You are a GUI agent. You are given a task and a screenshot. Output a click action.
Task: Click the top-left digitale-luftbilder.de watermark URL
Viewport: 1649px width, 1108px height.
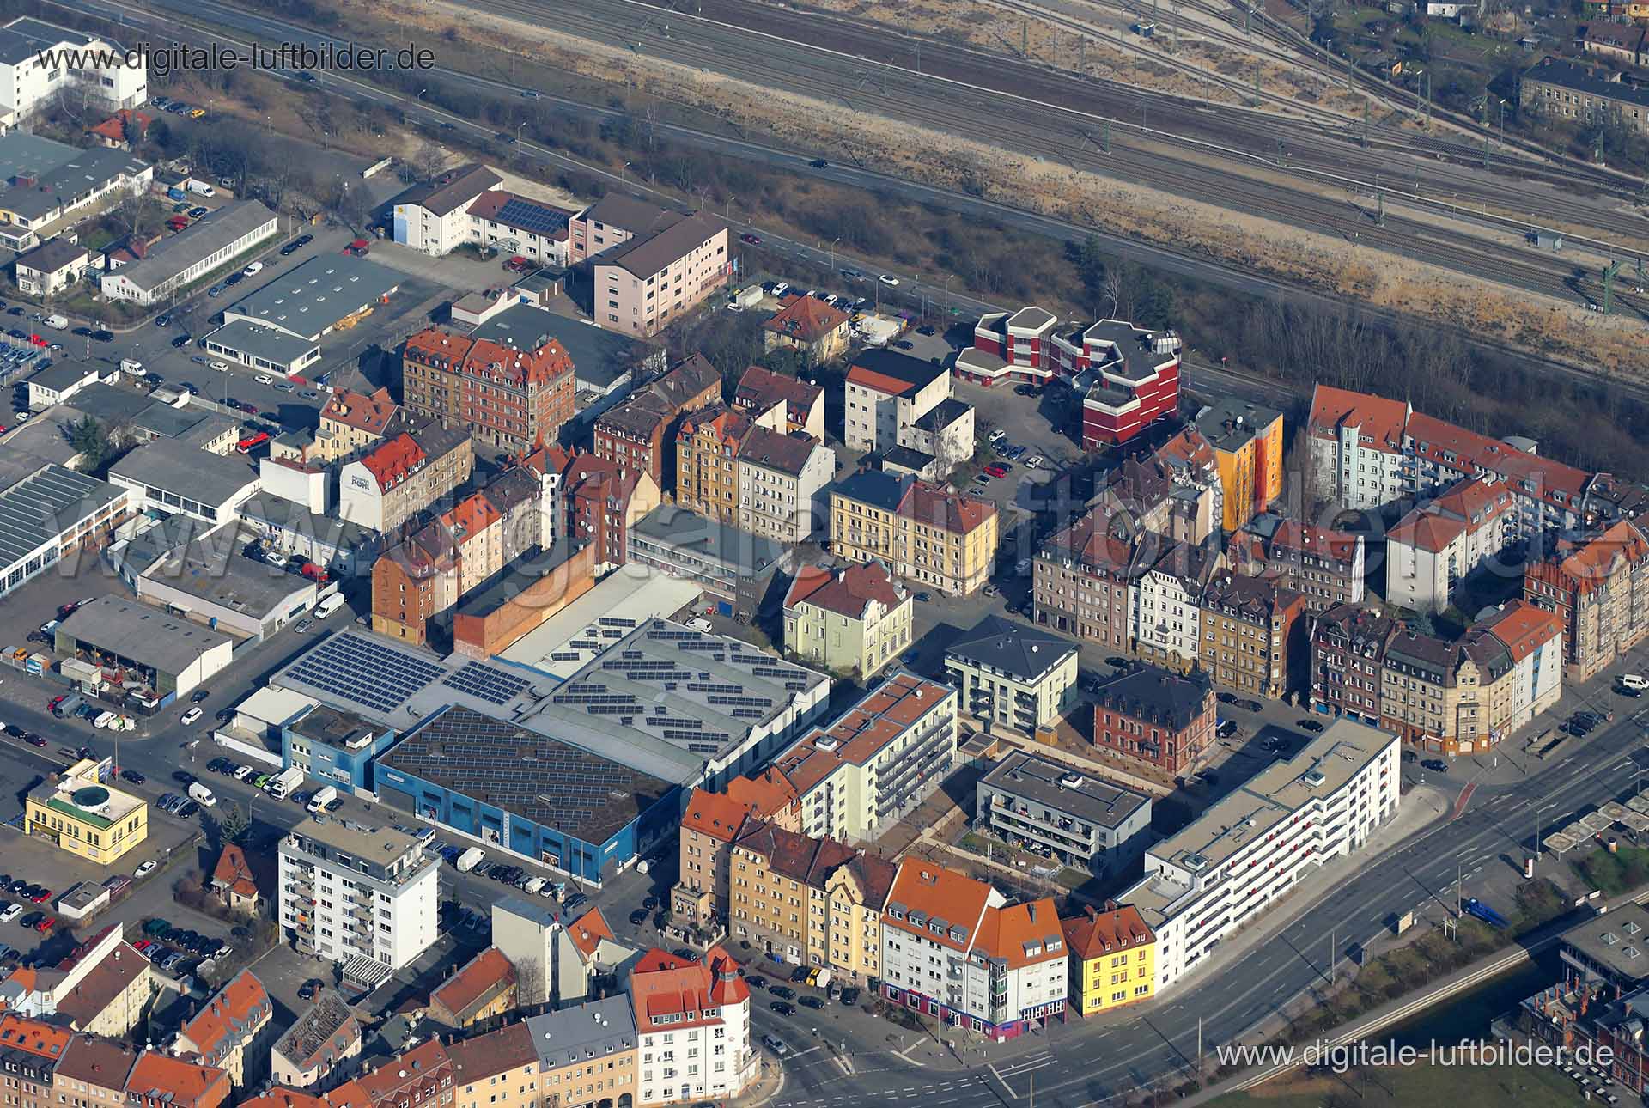tap(235, 58)
